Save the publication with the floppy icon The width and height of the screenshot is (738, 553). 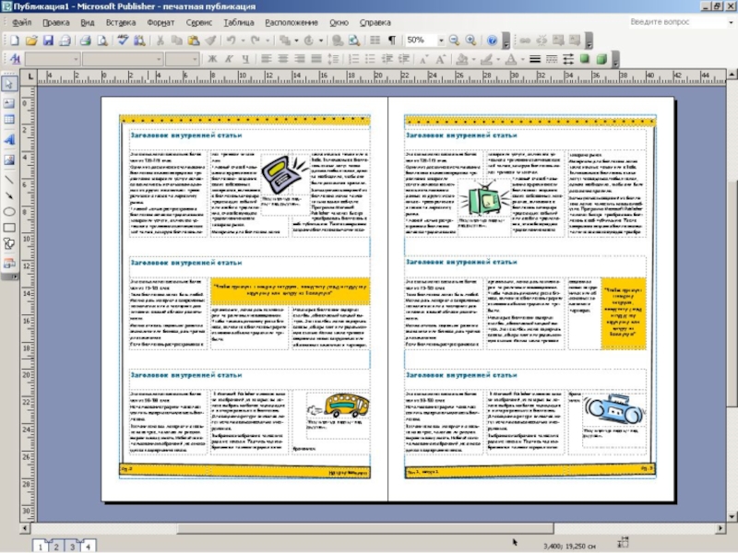click(48, 41)
